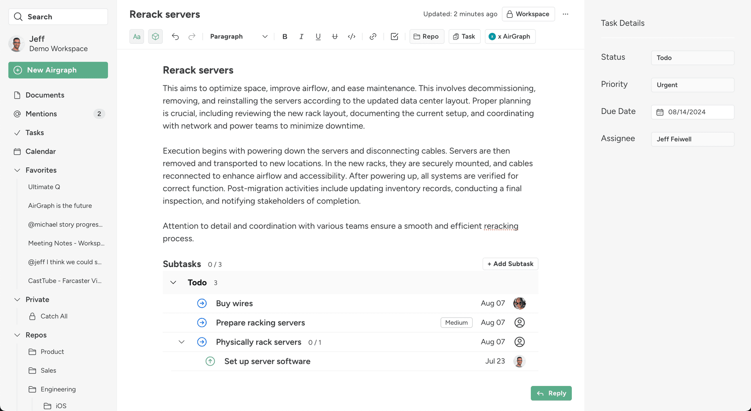Collapse the Favorites section in sidebar
Screen dimensions: 751x411
[17, 170]
